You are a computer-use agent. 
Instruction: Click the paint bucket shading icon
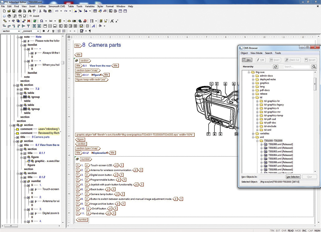100,26
